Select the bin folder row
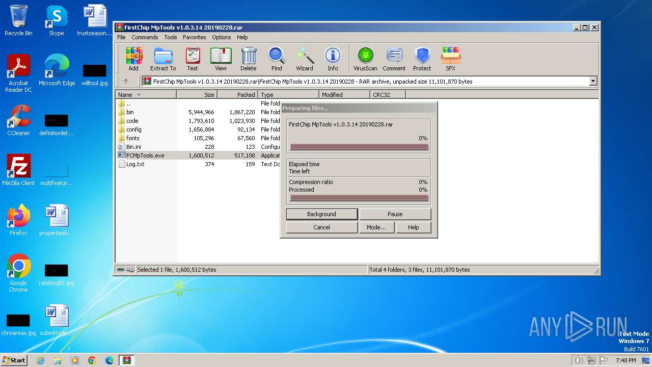The image size is (652, 367). (x=198, y=112)
